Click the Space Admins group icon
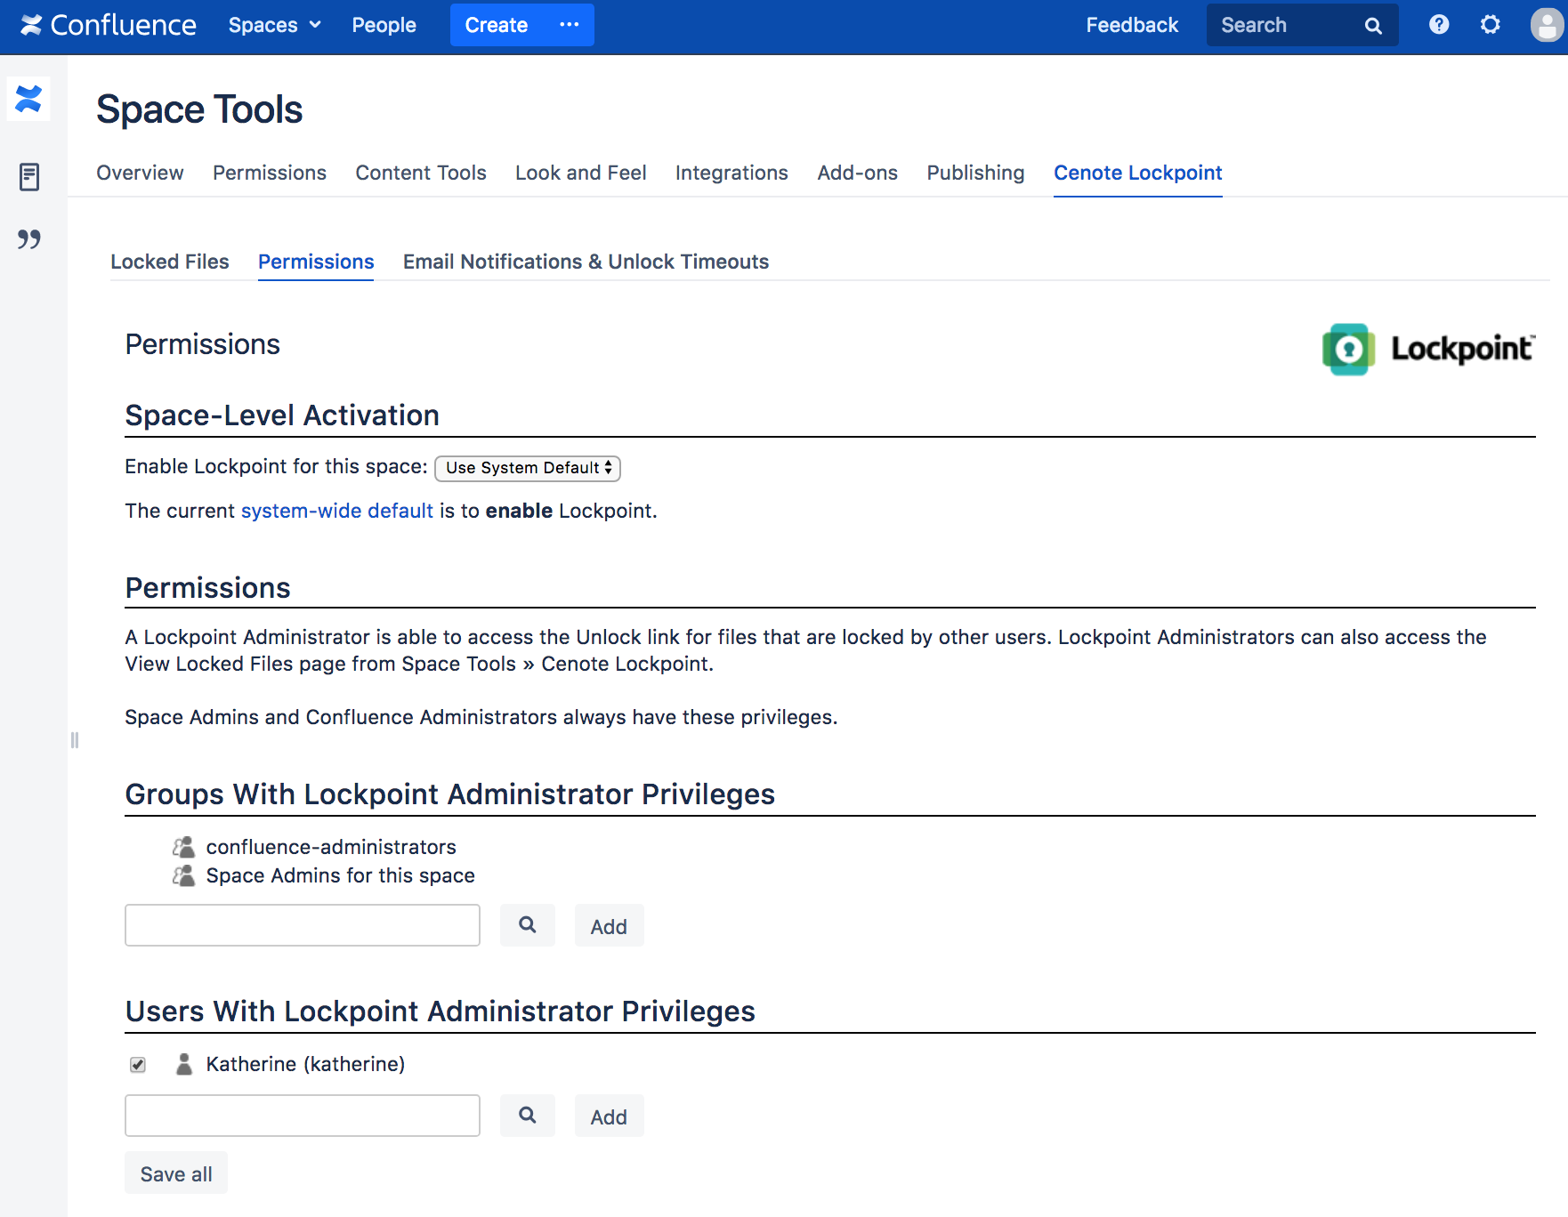The width and height of the screenshot is (1568, 1217). tap(184, 875)
